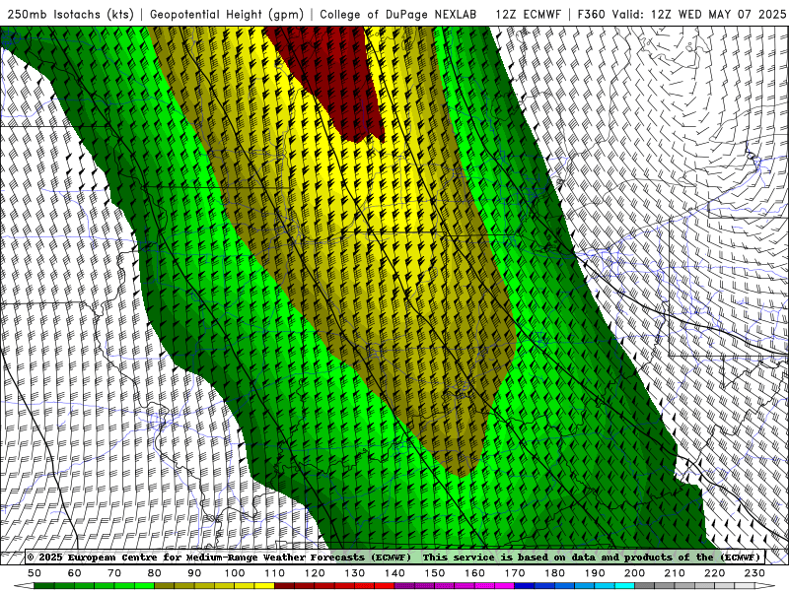Click the '90' value on the color scale

[x=194, y=573]
